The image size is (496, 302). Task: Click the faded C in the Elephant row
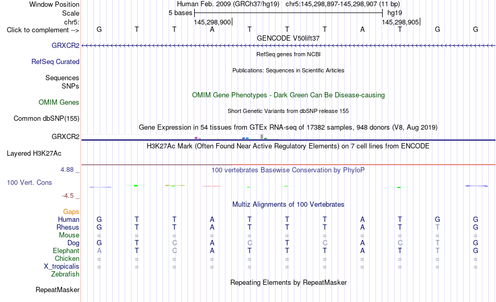(174, 250)
